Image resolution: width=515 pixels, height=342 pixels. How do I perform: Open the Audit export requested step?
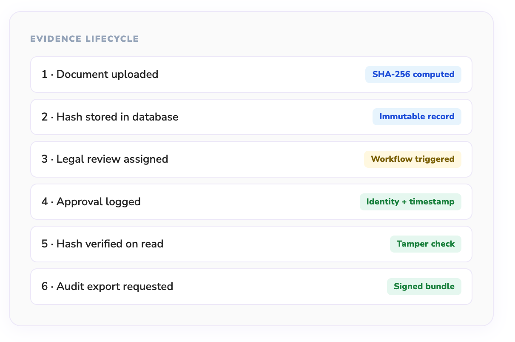click(x=115, y=287)
